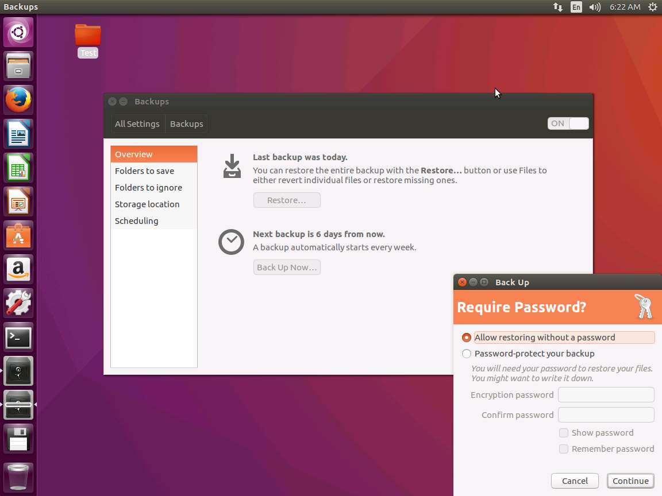Image resolution: width=662 pixels, height=496 pixels.
Task: Close the Backups settings window
Action: click(x=112, y=102)
